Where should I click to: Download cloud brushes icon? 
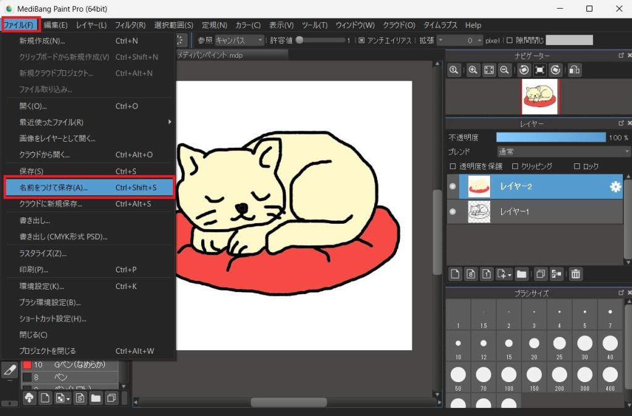pyautogui.click(x=30, y=398)
